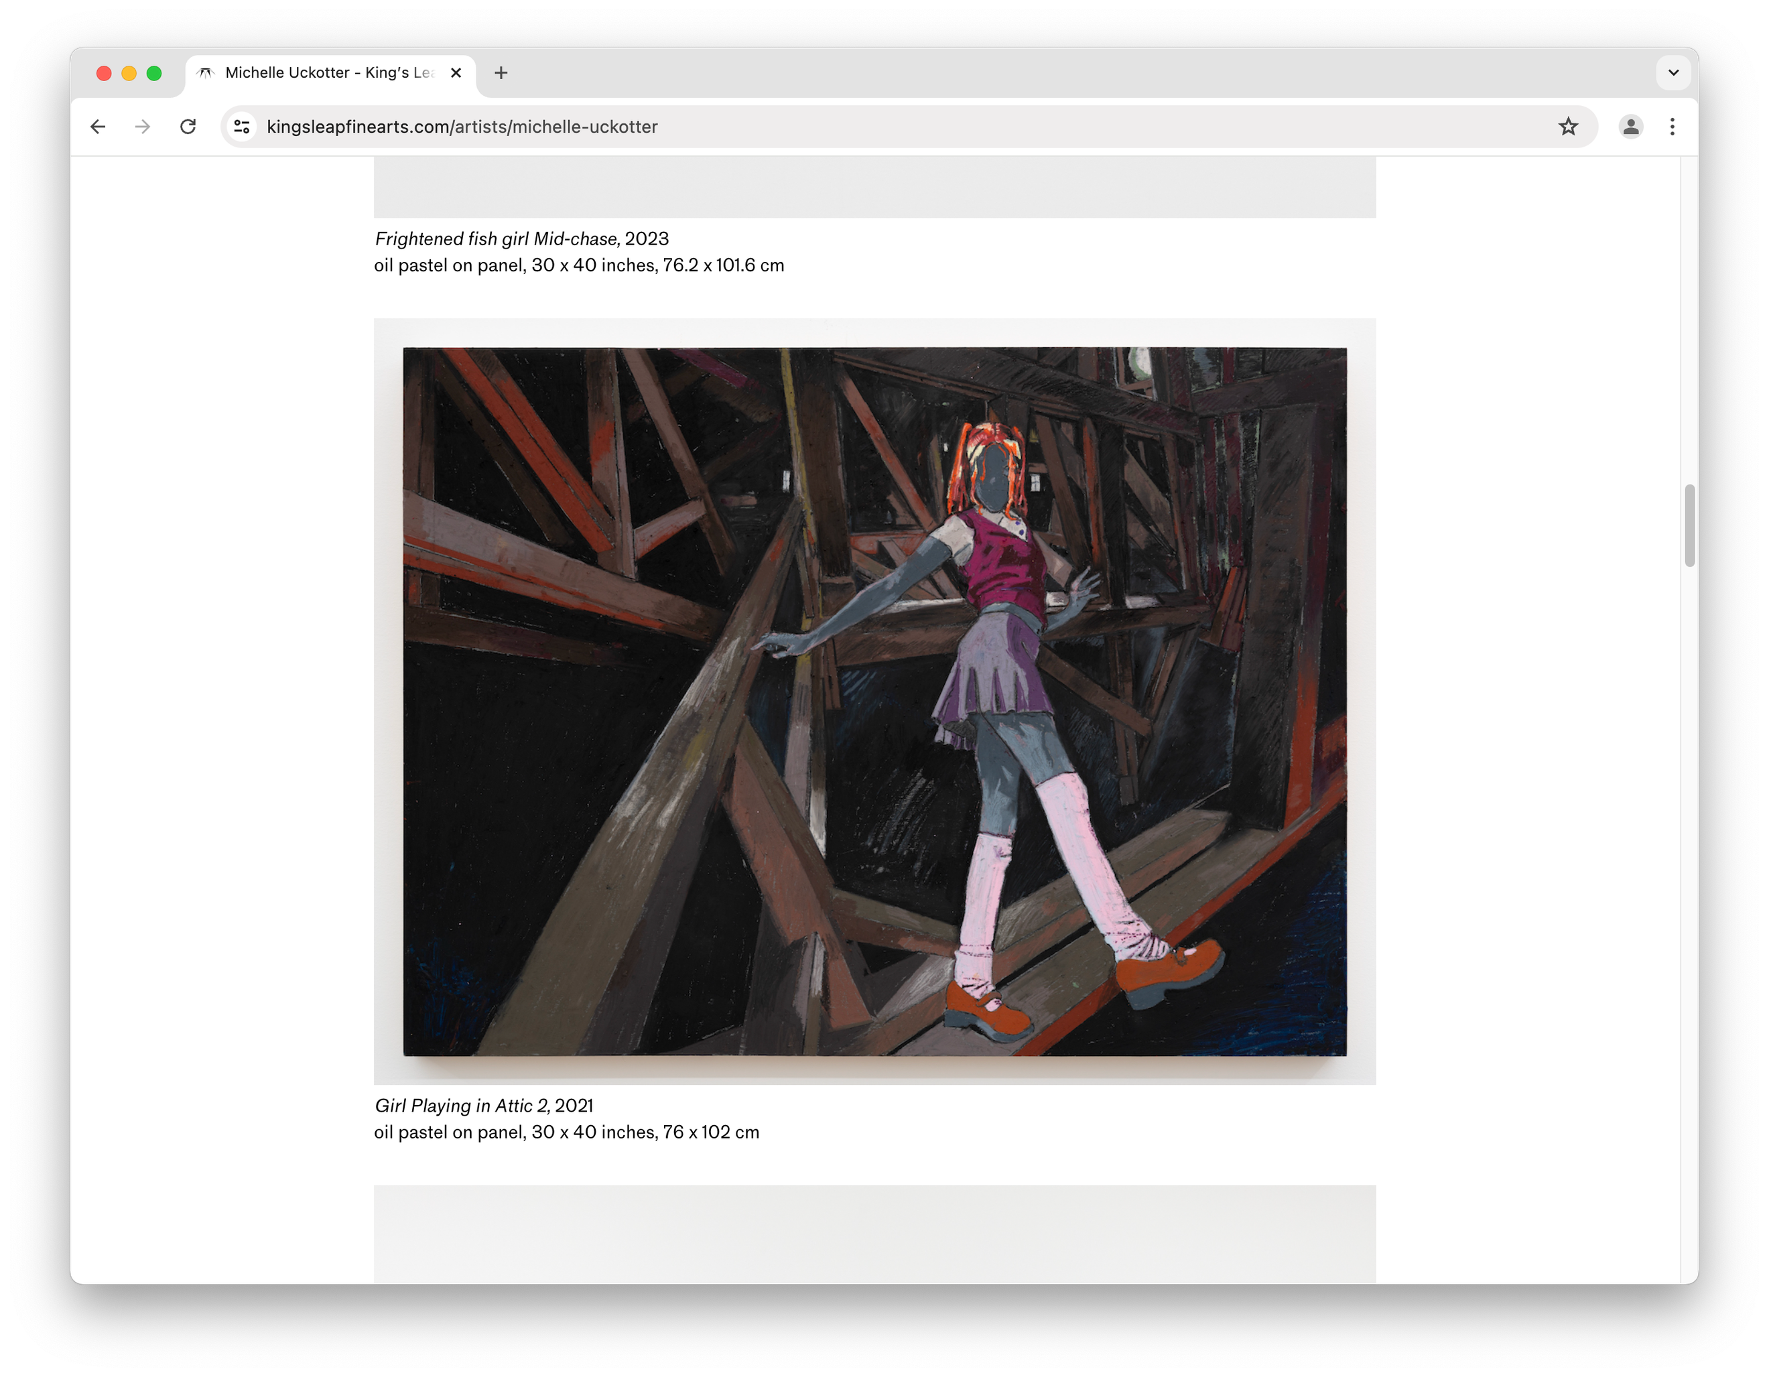Open the Chrome profile icon
Image resolution: width=1769 pixels, height=1377 pixels.
[x=1630, y=127]
